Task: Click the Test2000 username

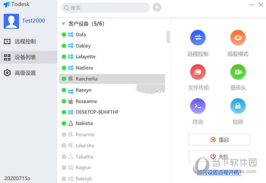Action: 34,20
